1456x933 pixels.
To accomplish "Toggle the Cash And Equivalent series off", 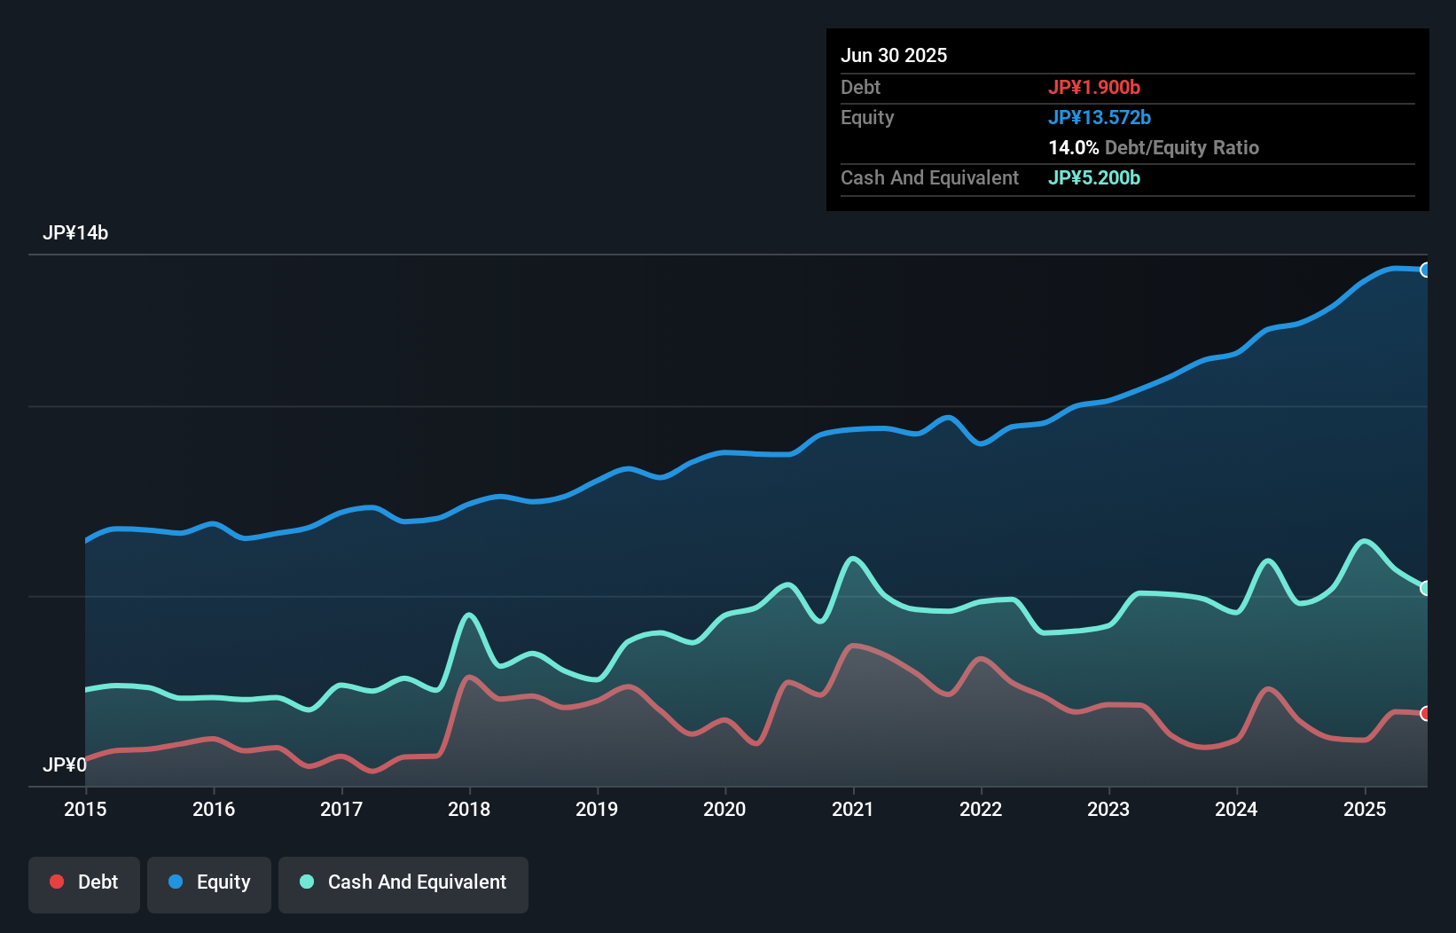I will pos(403,882).
